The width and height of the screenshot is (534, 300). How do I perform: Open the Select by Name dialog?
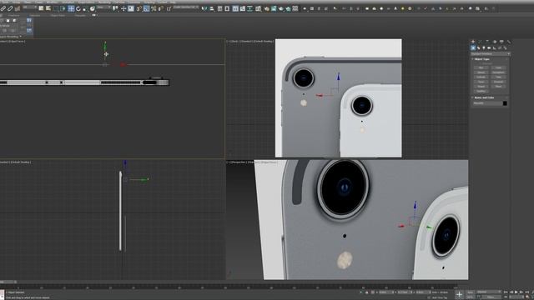[48, 8]
